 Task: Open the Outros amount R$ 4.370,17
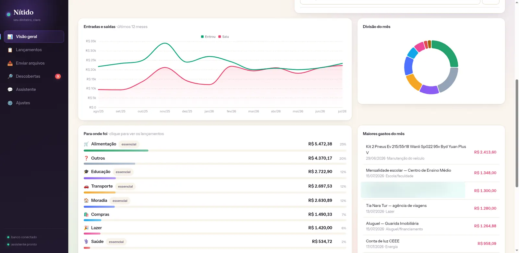click(320, 158)
